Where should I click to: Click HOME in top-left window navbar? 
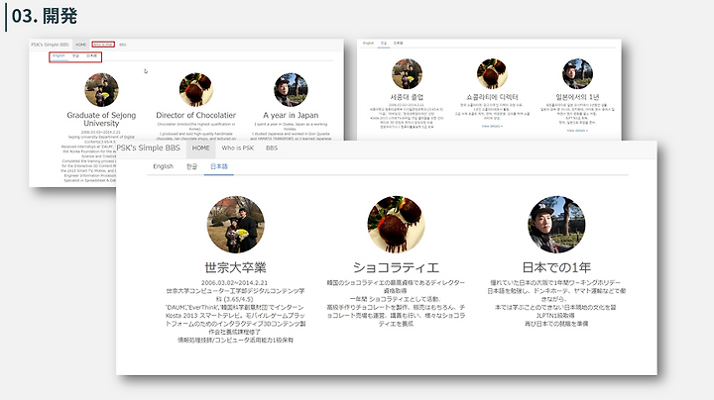click(81, 45)
